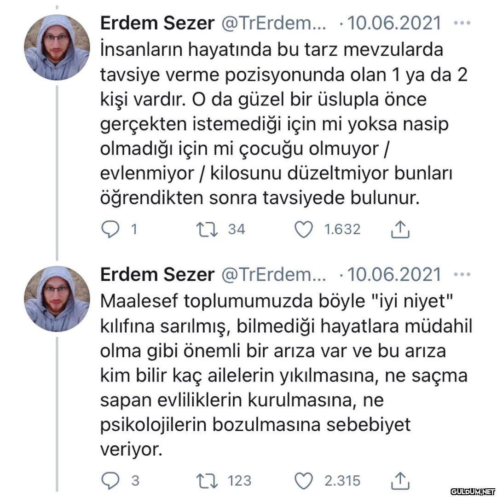This screenshot has height=497, width=497.
Task: Open first tweet text about tavsiye verme
Action: pyautogui.click(x=276, y=124)
